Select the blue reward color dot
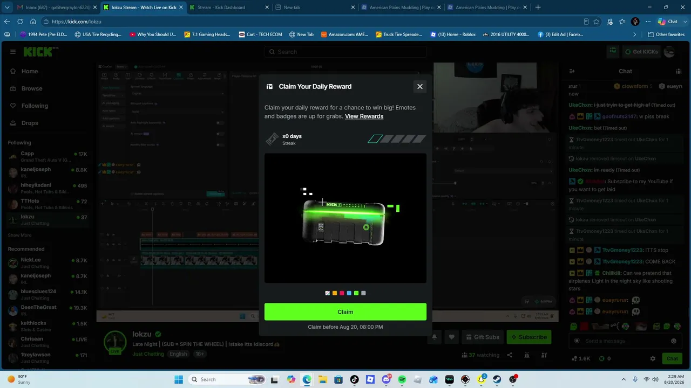Screen dimensions: 691x388 349,293
